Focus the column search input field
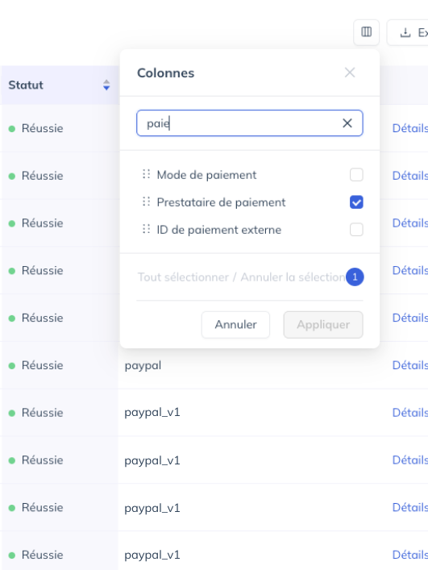Screen dimensions: 428x570 250,123
